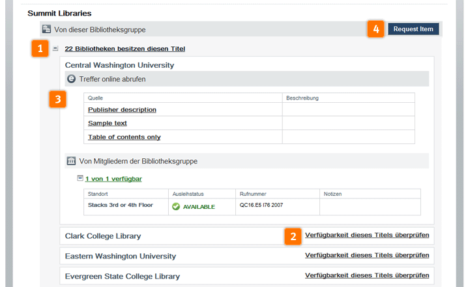468x287 pixels.
Task: Click the '1 von 1 verfügbar' link
Action: point(113,178)
